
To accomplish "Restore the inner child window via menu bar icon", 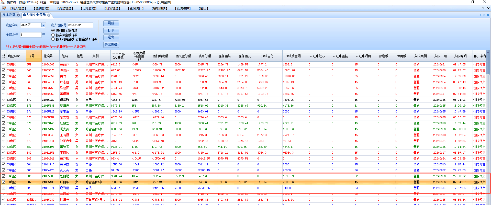I will 483,8.
